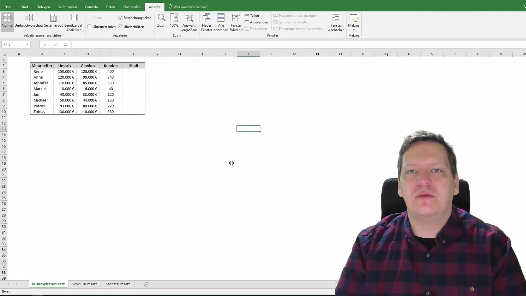The width and height of the screenshot is (526, 296).
Task: Select the Stadt header cell
Action: 134,66
